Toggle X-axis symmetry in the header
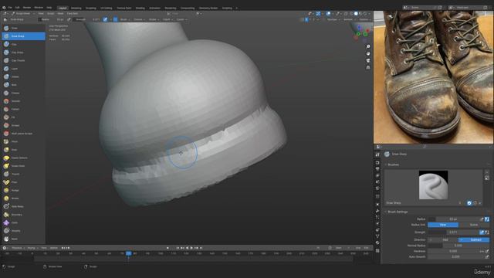The height and width of the screenshot is (278, 494). point(306,19)
